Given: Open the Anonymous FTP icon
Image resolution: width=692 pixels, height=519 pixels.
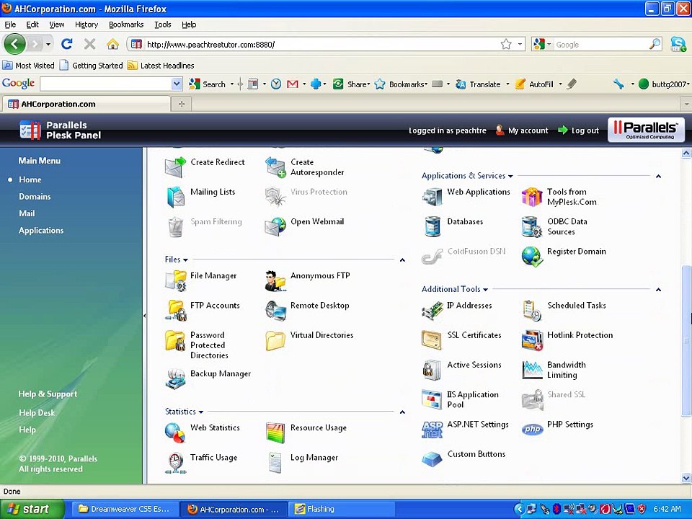Looking at the screenshot, I should coord(275,280).
